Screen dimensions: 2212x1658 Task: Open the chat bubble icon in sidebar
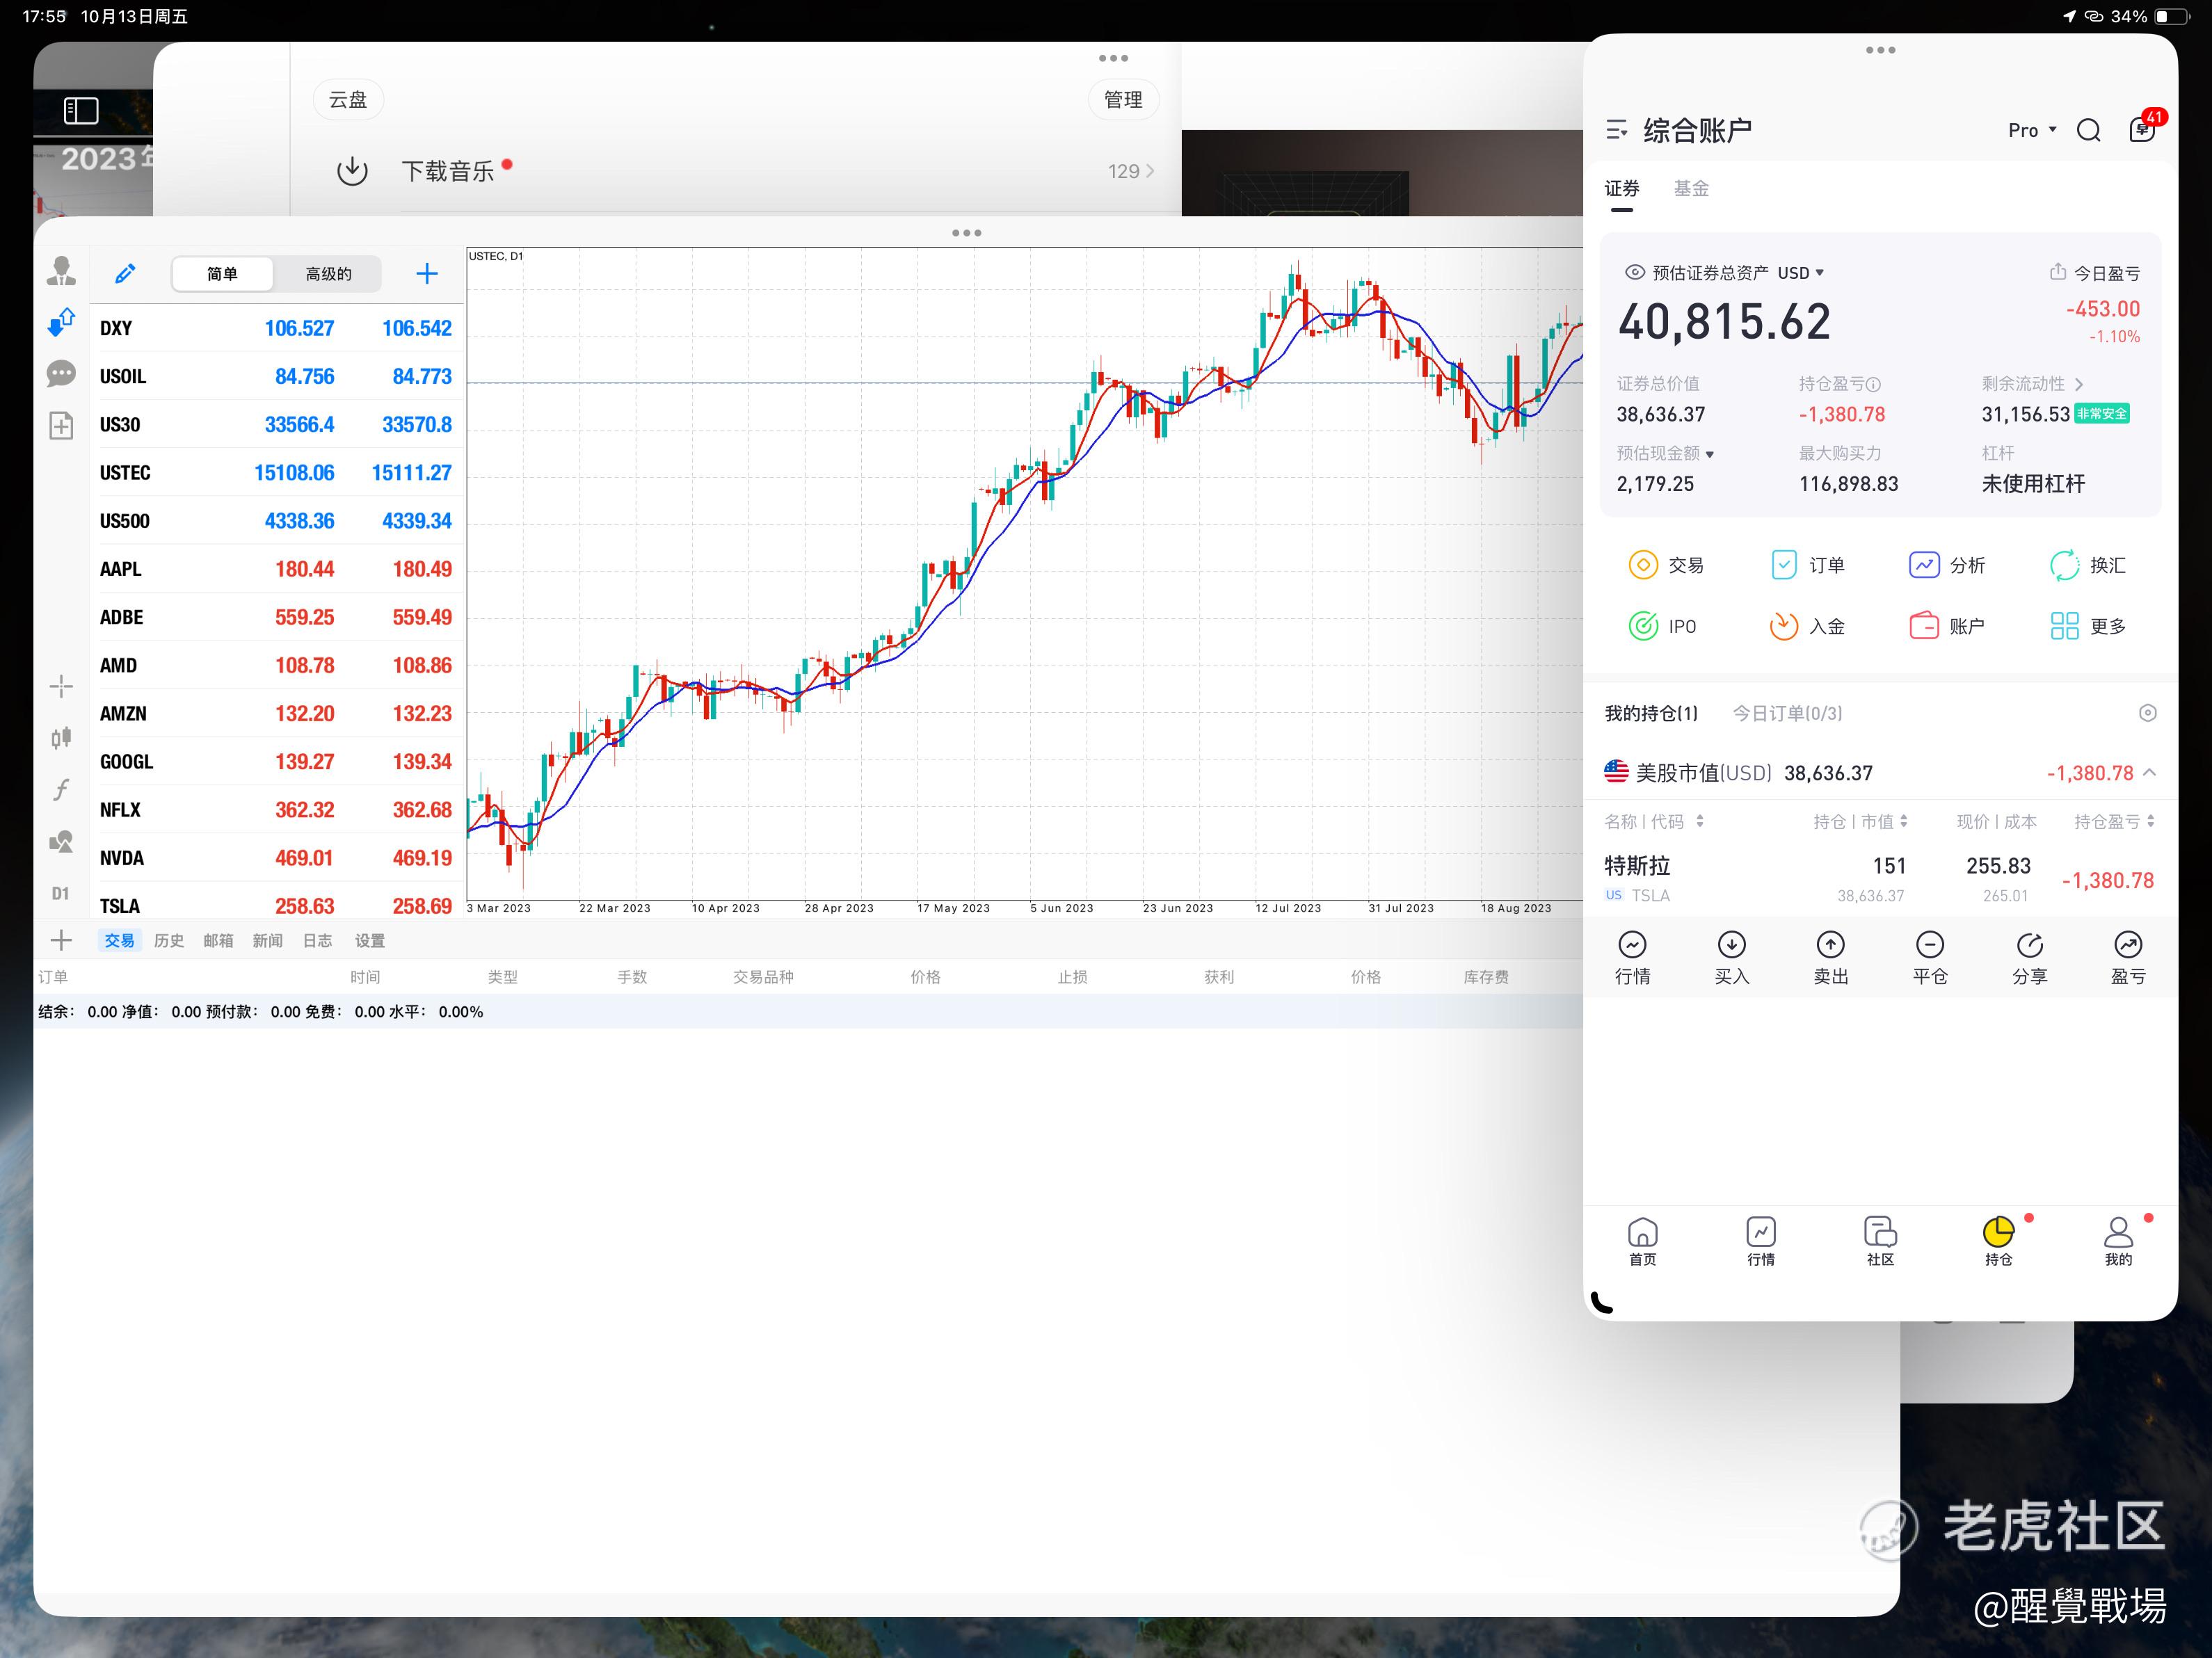click(61, 374)
